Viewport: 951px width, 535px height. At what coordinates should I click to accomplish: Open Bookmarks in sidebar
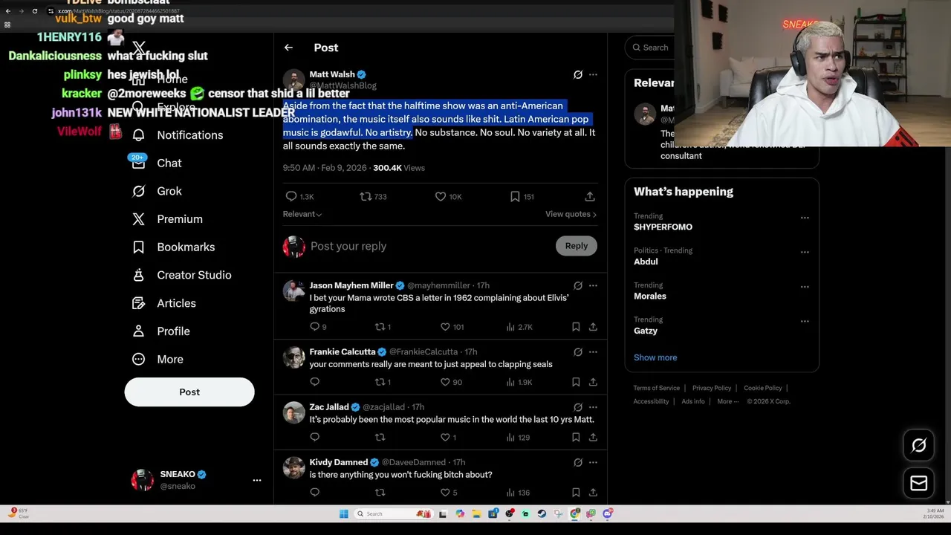(174, 247)
